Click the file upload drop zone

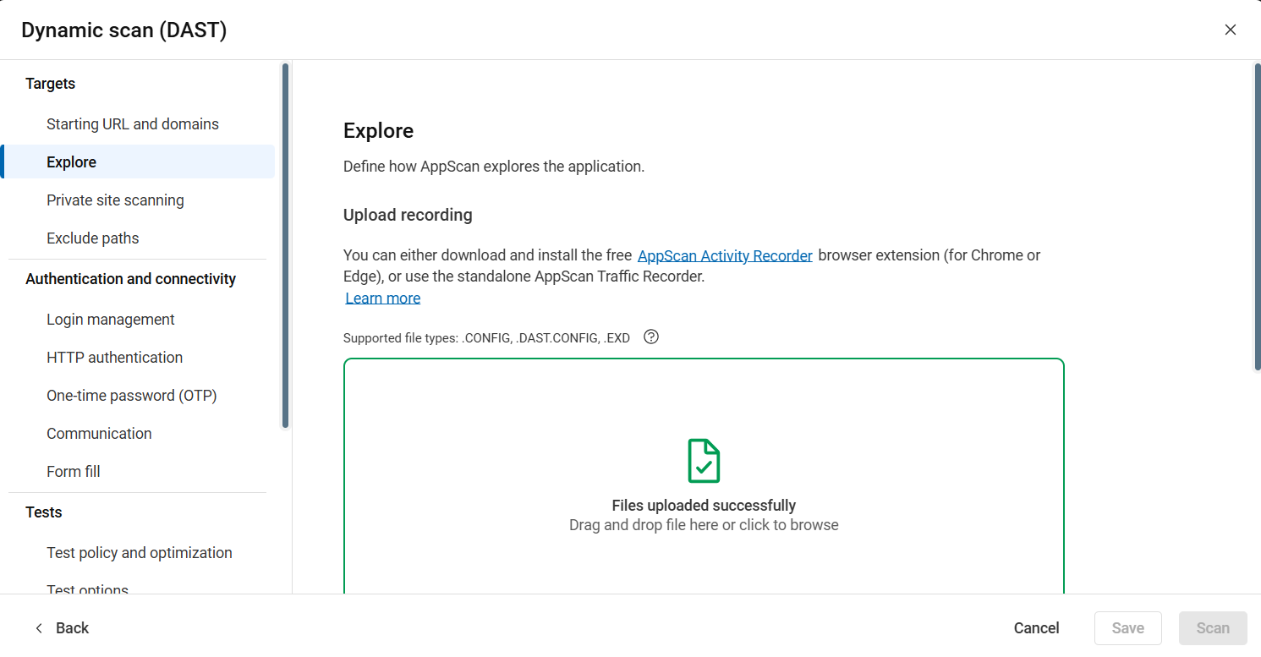[x=704, y=558]
